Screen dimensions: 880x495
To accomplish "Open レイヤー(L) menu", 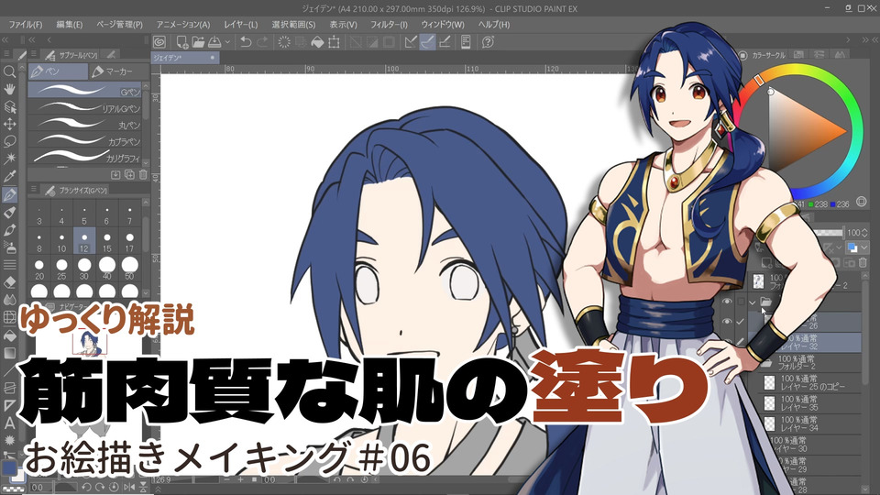I will (x=241, y=25).
